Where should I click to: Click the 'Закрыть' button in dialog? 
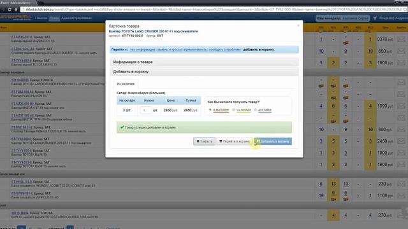pos(204,141)
